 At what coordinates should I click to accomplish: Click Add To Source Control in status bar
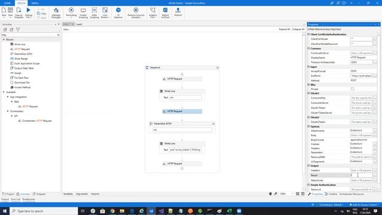click(x=364, y=205)
